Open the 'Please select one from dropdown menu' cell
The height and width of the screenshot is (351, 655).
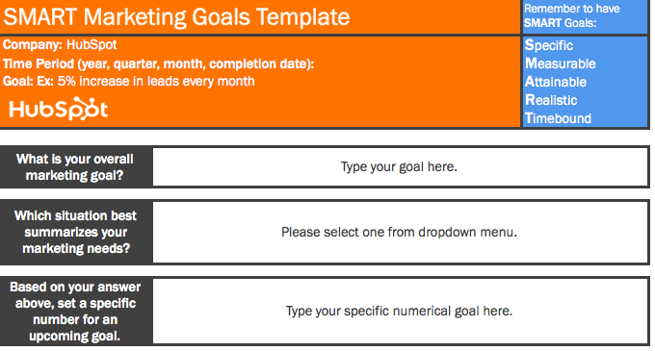coord(400,232)
